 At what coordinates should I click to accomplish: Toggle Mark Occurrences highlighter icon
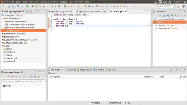pos(36,6)
